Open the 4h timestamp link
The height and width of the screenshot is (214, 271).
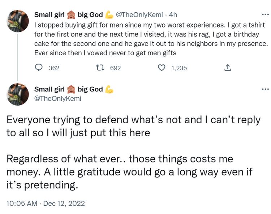[x=173, y=15]
